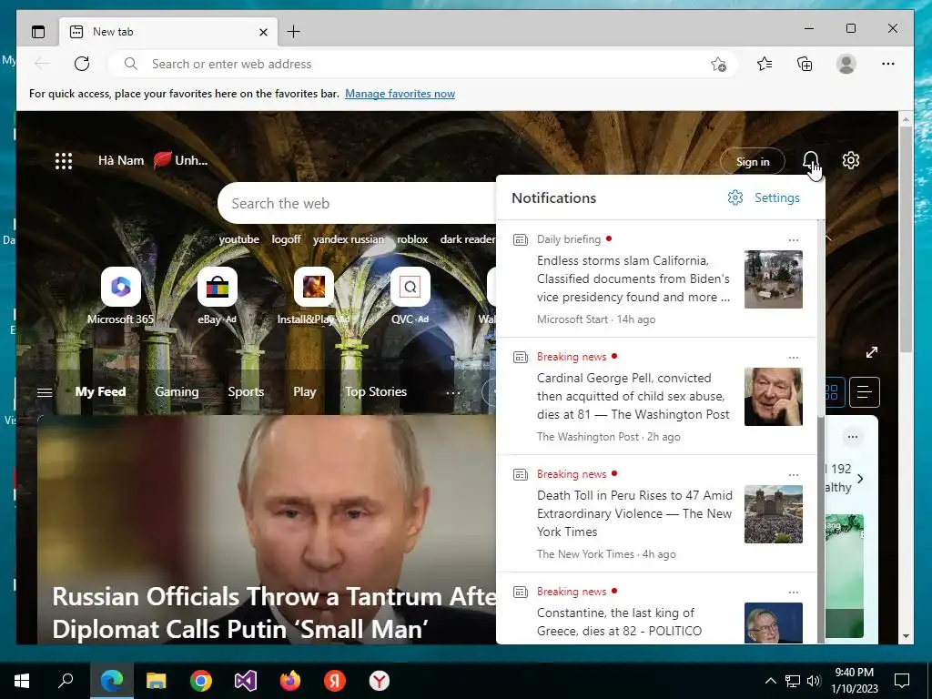This screenshot has width=932, height=699.
Task: Open Edge Settings and more ellipsis
Action: pos(888,64)
